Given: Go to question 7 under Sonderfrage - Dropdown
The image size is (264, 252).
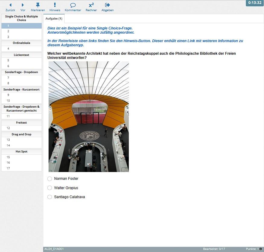Looking at the screenshot, I should 21,78.
